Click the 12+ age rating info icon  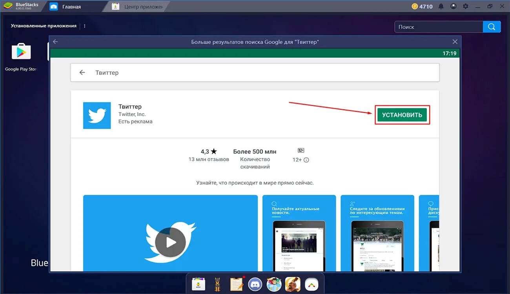click(x=306, y=160)
